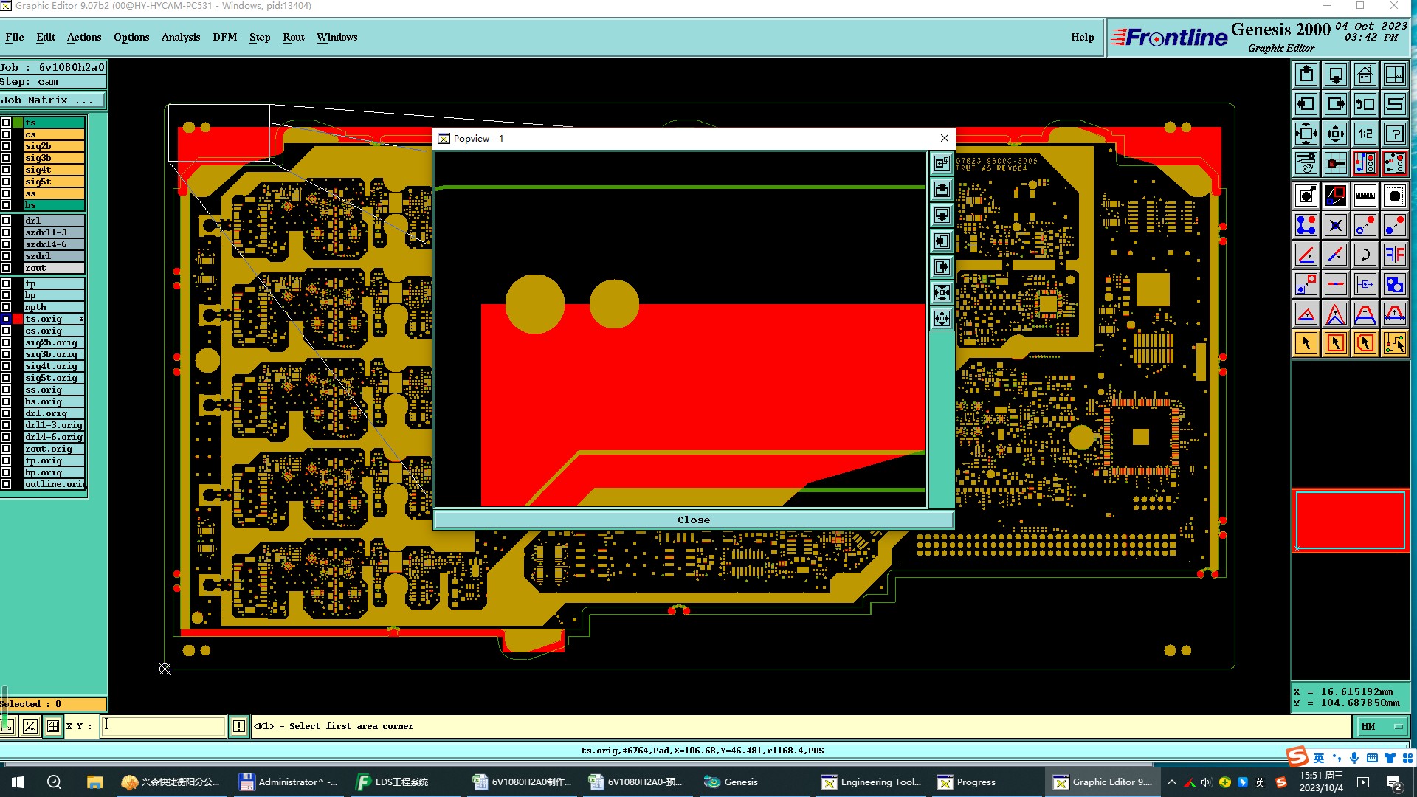Click the question mark help-query icon
This screenshot has width=1417, height=797.
(x=1395, y=134)
